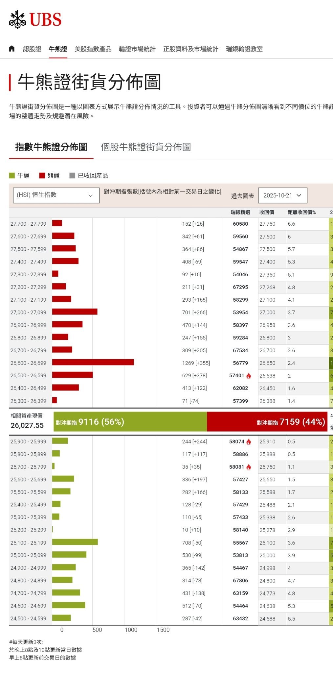The height and width of the screenshot is (674, 333).
Task: Click the call price 25,910 cell
Action: pyautogui.click(x=267, y=442)
